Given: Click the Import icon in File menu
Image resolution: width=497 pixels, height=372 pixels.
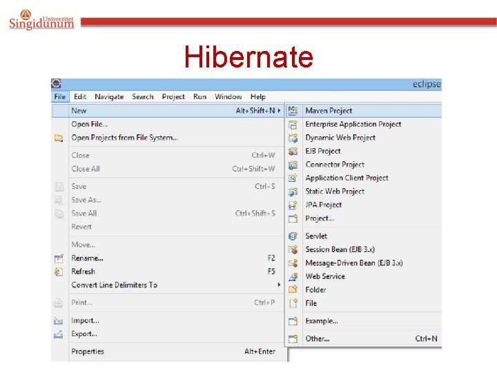Looking at the screenshot, I should [58, 321].
